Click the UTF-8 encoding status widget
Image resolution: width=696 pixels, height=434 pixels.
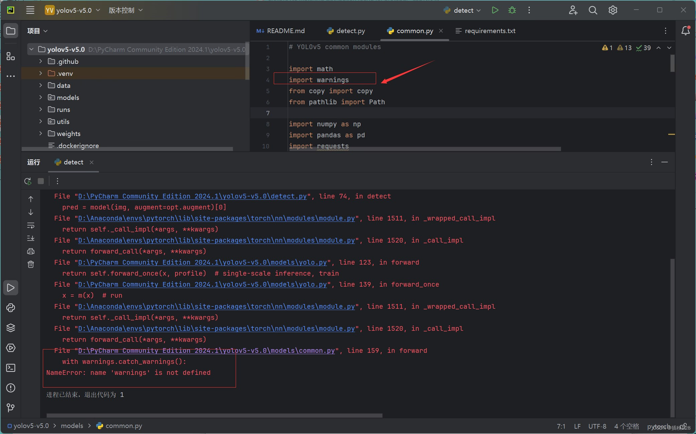click(x=597, y=426)
